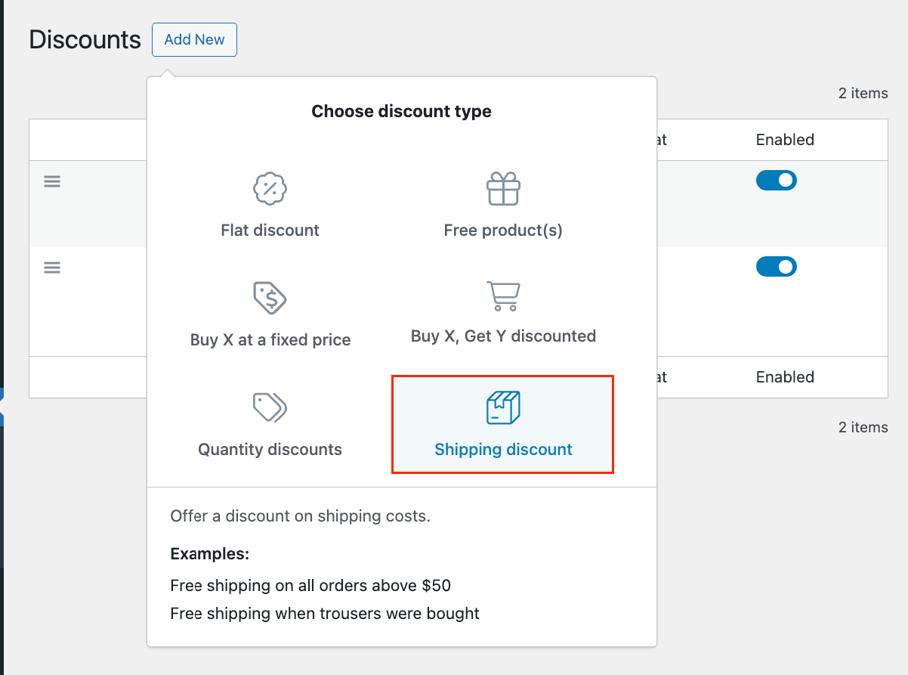Pick the "Buy X at a fixed price" label
This screenshot has height=675, width=908.
click(x=270, y=340)
